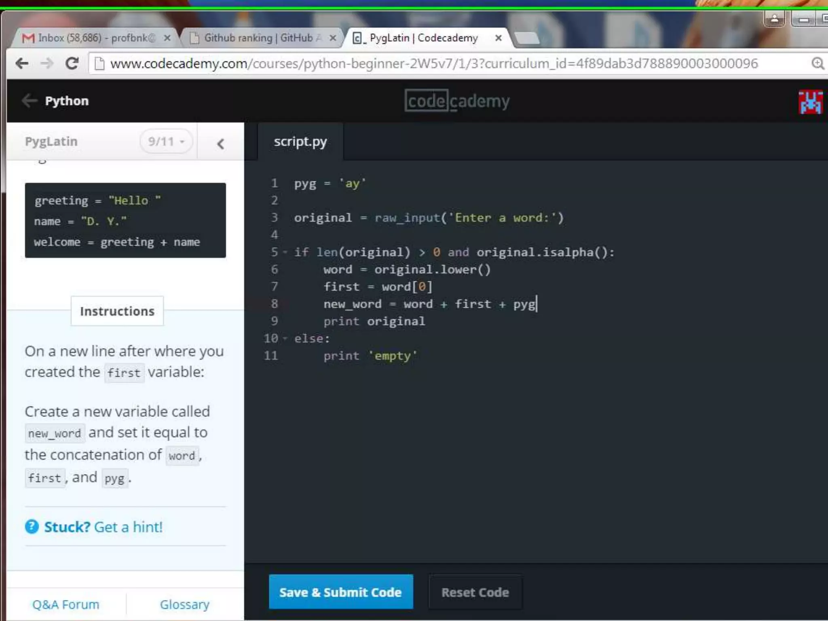Image resolution: width=828 pixels, height=621 pixels.
Task: Open the Python course title link
Action: 67,101
